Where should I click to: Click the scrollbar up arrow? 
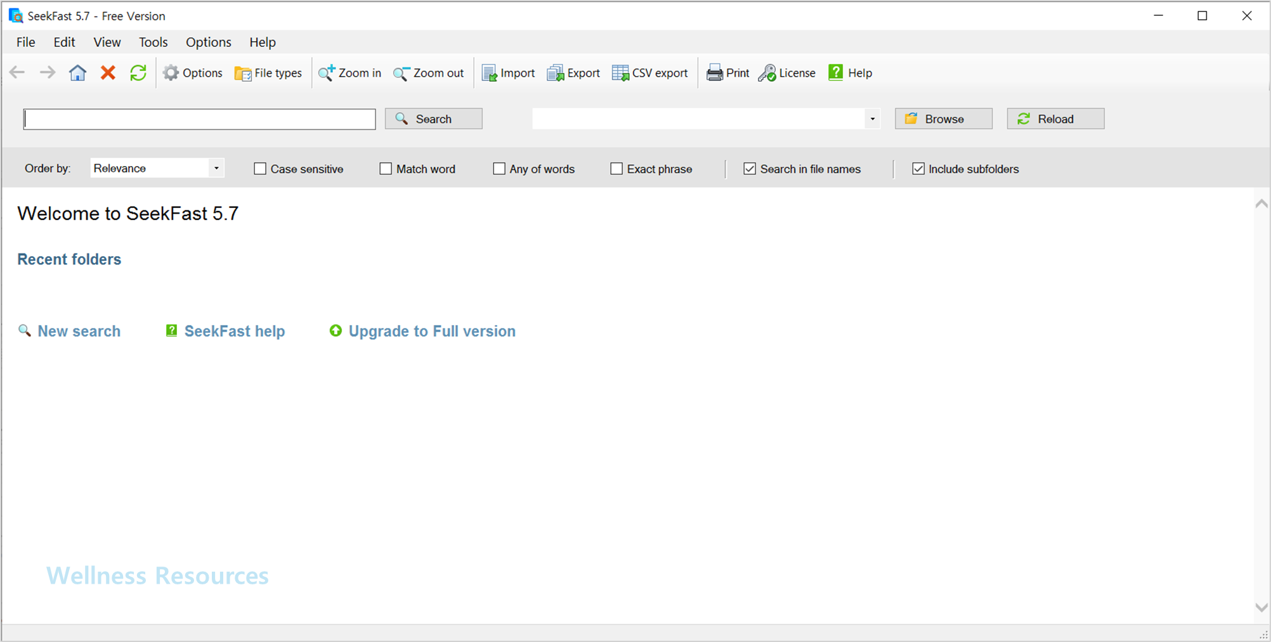click(x=1261, y=203)
